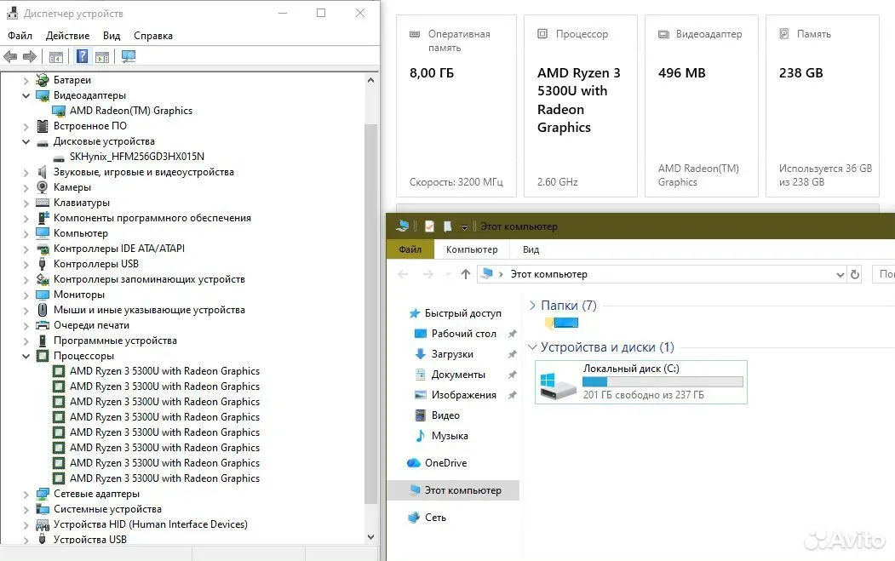Select Контроллеры IDE ATA/ATAPI entry
This screenshot has width=895, height=561.
(x=118, y=249)
